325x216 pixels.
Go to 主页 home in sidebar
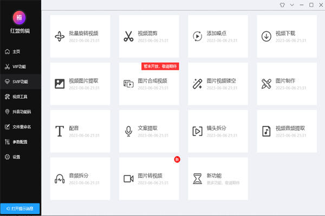(x=16, y=52)
